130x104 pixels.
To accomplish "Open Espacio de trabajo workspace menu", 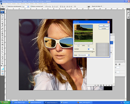I will [97, 6].
